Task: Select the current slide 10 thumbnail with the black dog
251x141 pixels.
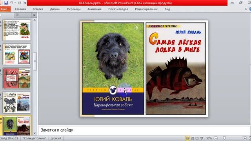Action: pyautogui.click(x=16, y=126)
